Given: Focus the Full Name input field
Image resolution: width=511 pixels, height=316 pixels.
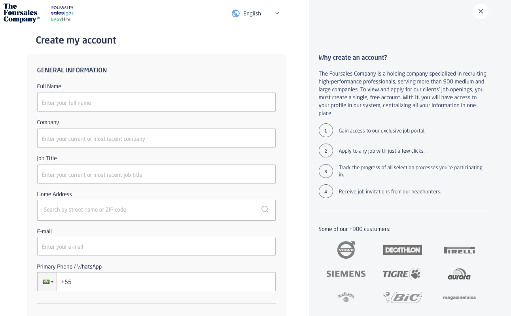Looking at the screenshot, I should tap(156, 102).
